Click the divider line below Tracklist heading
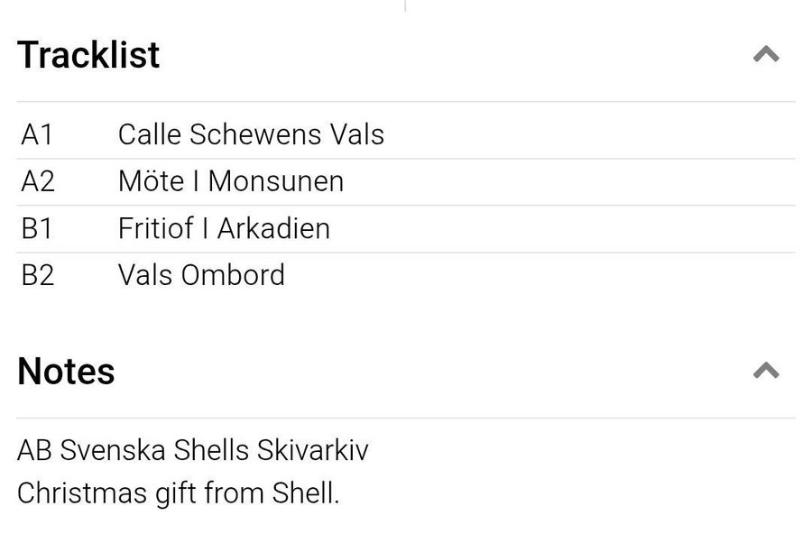Viewport: 812px width, 534px height. click(406, 102)
